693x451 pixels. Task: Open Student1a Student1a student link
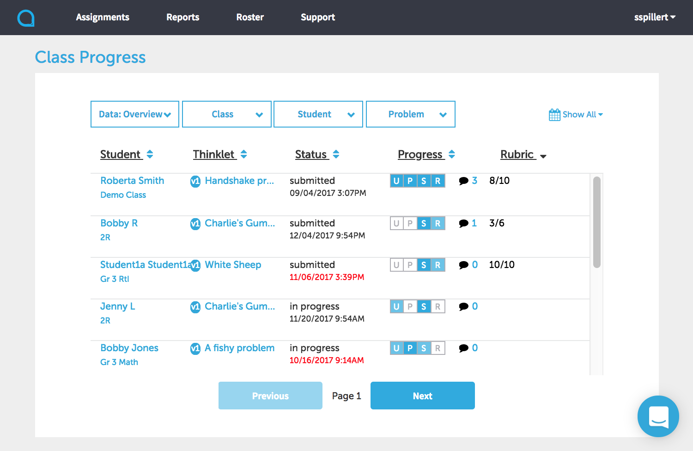click(145, 265)
